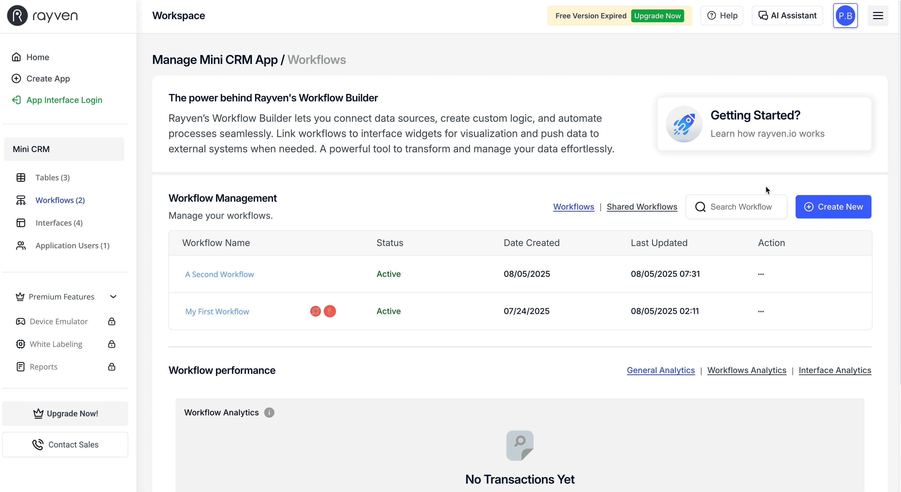Click the P.B profile avatar
901x492 pixels.
pyautogui.click(x=845, y=15)
